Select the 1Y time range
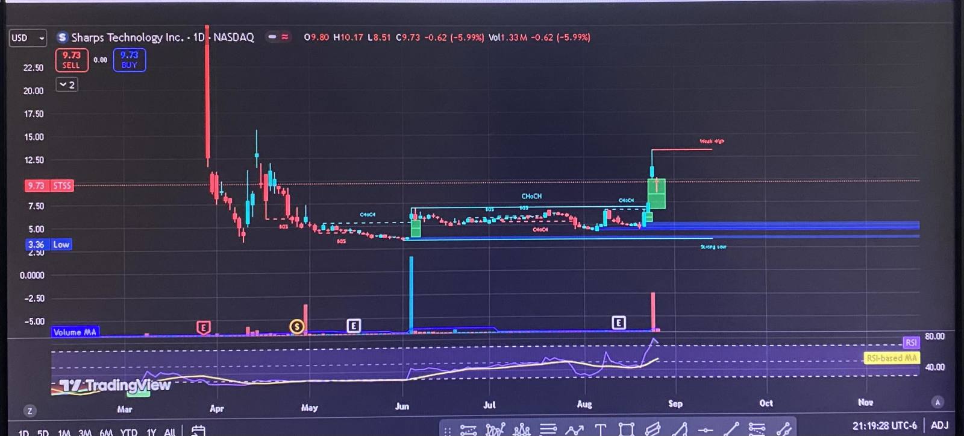Viewport: 964px width, 436px height. 151,432
